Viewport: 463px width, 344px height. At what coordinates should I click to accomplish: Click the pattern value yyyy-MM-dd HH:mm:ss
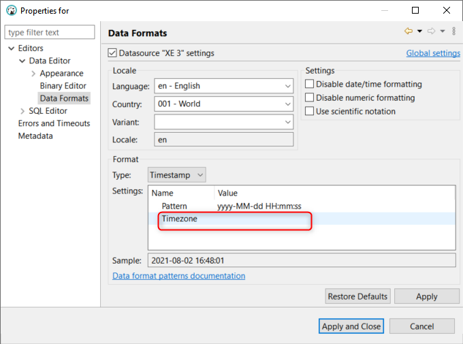point(259,206)
